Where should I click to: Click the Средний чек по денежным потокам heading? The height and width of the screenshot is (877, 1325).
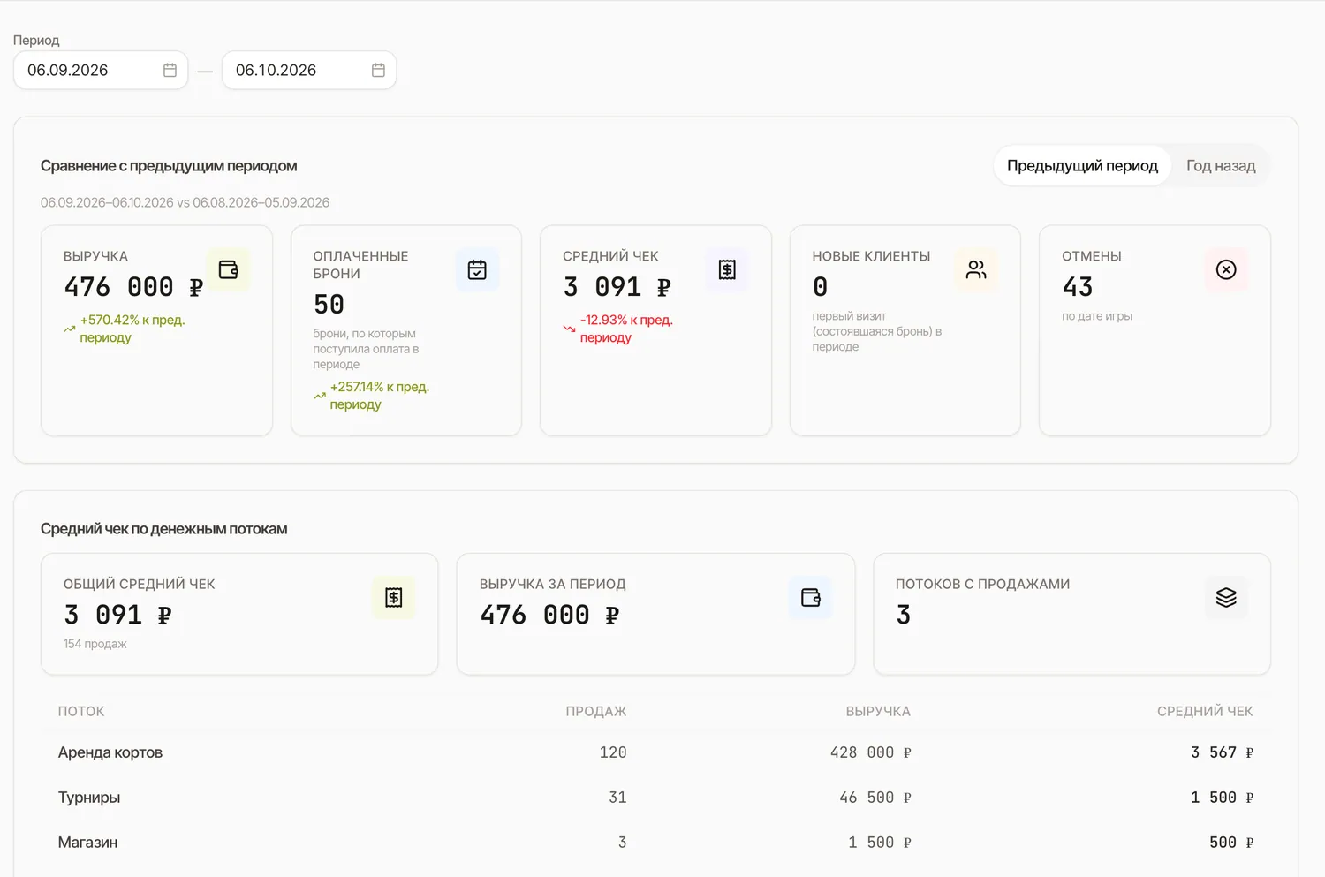pyautogui.click(x=163, y=529)
